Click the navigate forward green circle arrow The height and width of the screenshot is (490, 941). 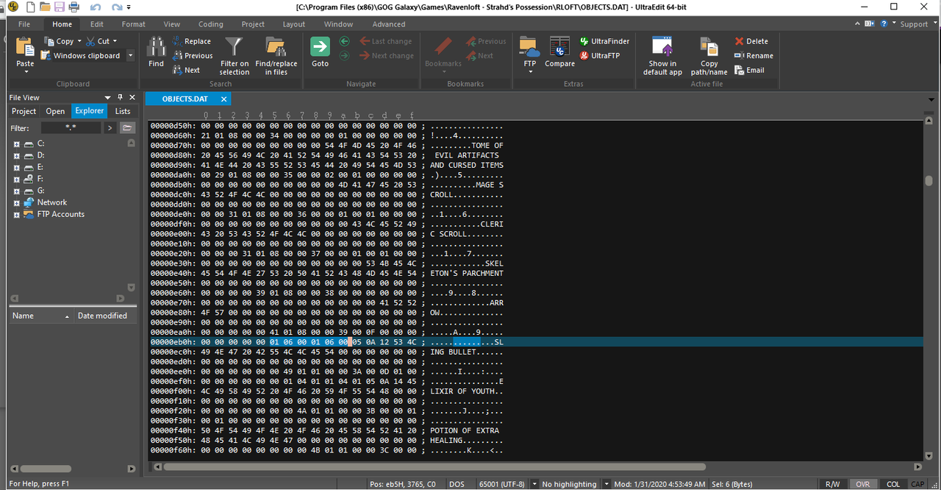[344, 55]
